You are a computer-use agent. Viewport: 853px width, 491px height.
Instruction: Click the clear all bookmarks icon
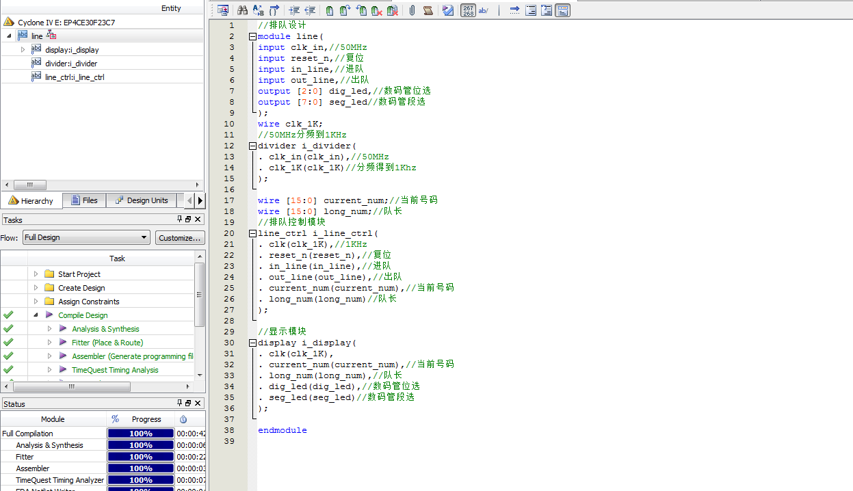(392, 10)
